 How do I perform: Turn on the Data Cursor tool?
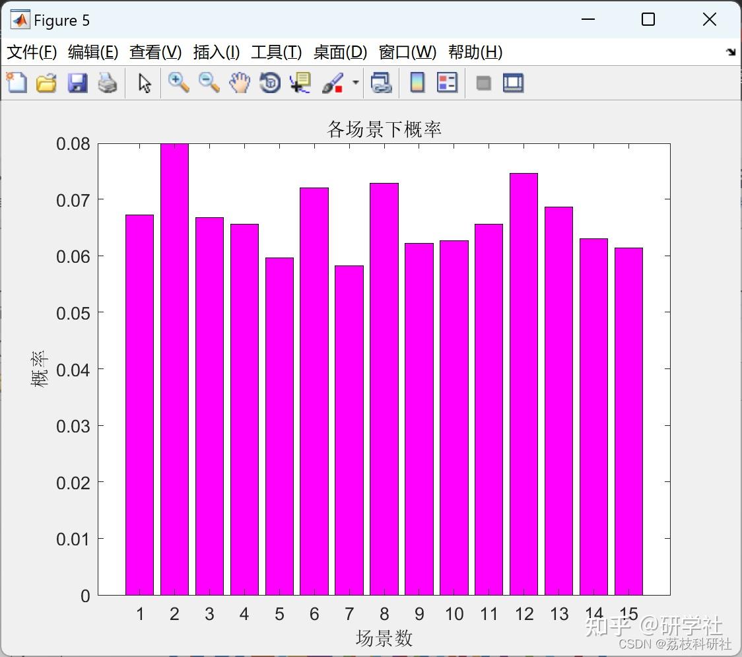click(x=300, y=83)
